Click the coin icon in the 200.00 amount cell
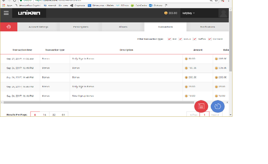This screenshot has height=164, width=268. point(186,77)
